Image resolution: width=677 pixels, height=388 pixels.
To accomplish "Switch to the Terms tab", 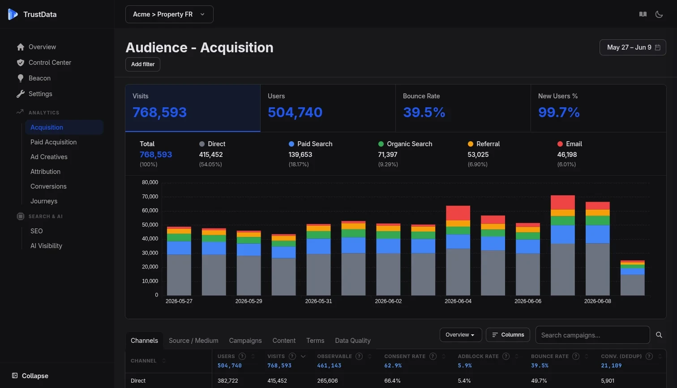I will (x=315, y=341).
